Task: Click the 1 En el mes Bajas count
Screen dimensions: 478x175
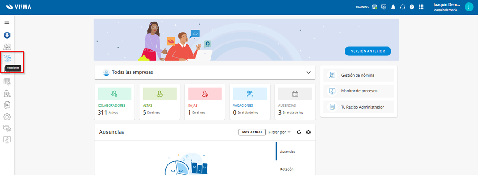Action: click(x=197, y=112)
